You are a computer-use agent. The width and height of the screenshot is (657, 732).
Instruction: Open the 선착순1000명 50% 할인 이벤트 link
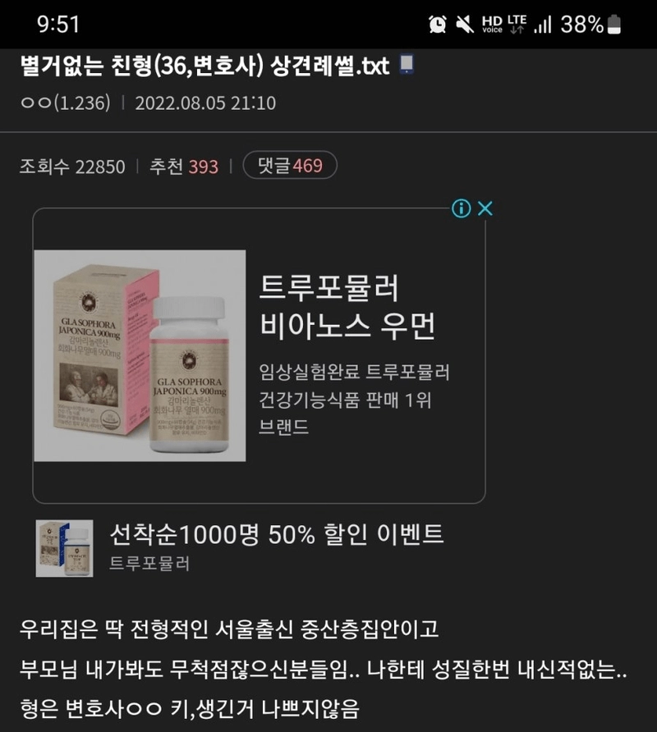(x=276, y=534)
